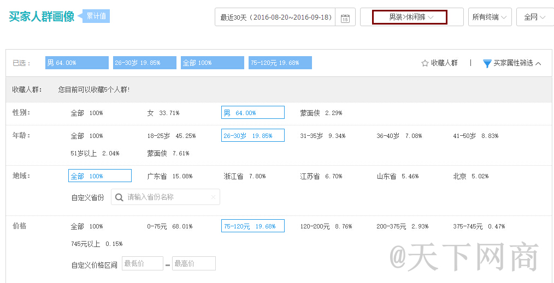Viewport: 554px width, 283px height.
Task: Click the 最低价 minimum price field
Action: 142,263
